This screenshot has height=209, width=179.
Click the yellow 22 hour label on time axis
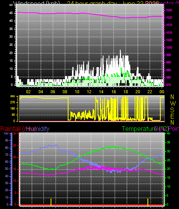150,92
